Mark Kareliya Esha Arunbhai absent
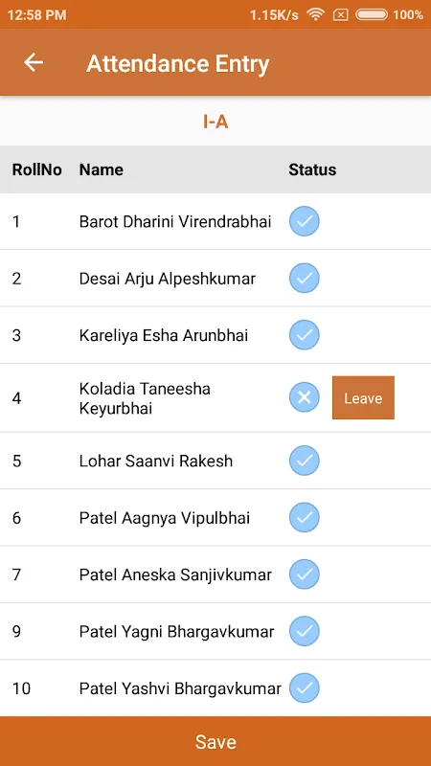The image size is (431, 766). [304, 334]
